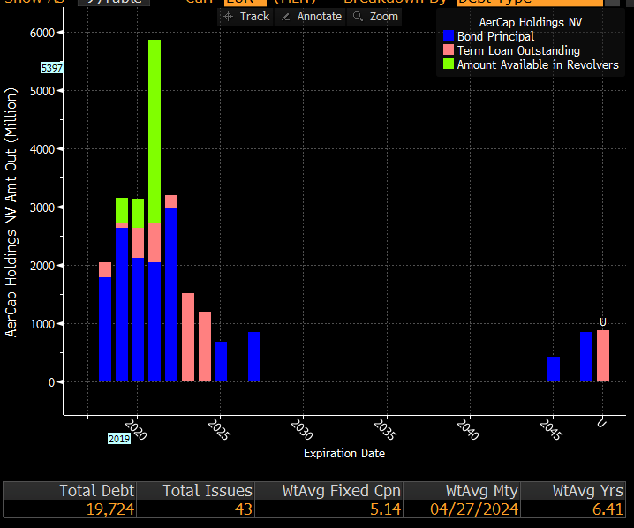Open the Breakdown By Debt Type dropdown
This screenshot has height=528, width=634.
530,3
